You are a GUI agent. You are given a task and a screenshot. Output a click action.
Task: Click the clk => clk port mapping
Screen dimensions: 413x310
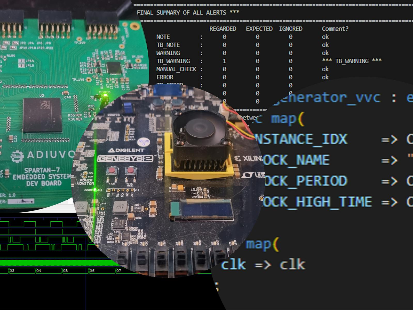click(x=263, y=265)
